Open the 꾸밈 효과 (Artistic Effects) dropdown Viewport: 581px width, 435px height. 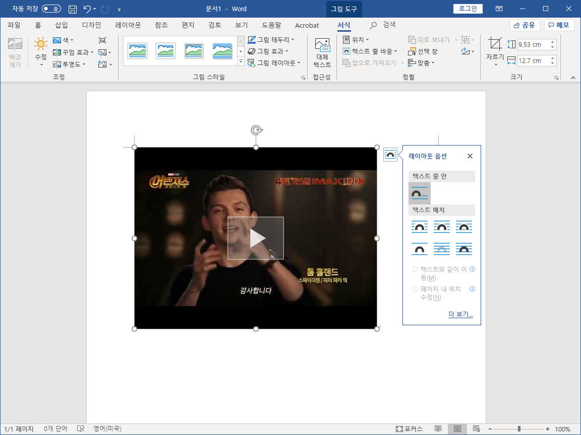coord(73,52)
